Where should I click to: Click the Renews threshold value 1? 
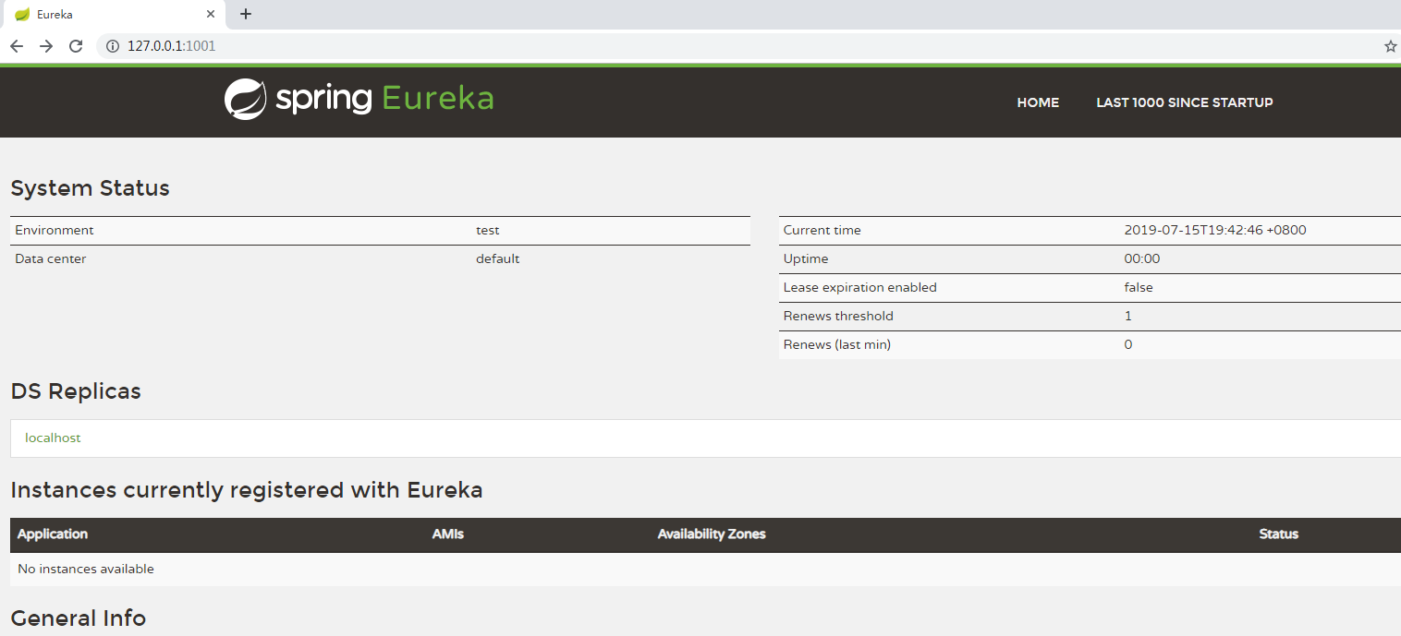[1128, 316]
